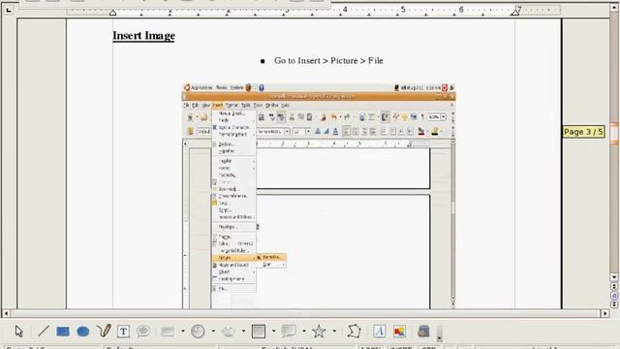Viewport: 620px width, 349px height.
Task: Click the Symbol Shapes smiley icon
Action: pyautogui.click(x=198, y=332)
